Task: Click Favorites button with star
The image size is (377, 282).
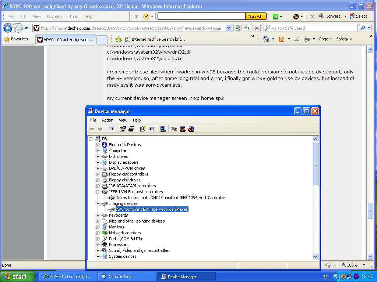Action: click(x=16, y=39)
